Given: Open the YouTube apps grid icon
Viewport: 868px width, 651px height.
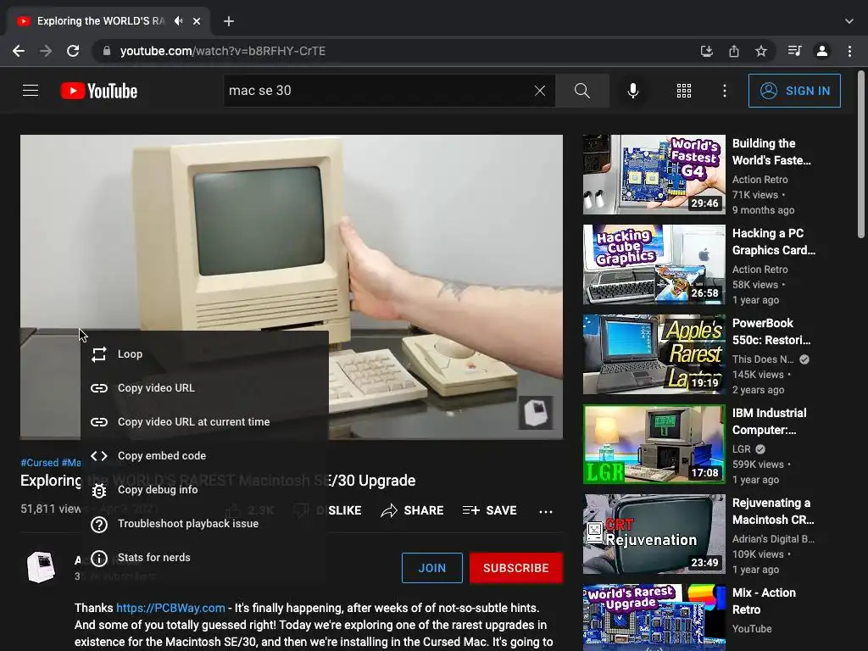Looking at the screenshot, I should (684, 91).
